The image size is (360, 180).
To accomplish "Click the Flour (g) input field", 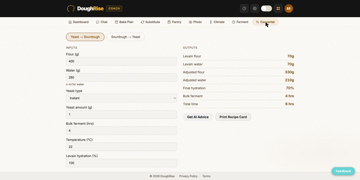I will [121, 61].
